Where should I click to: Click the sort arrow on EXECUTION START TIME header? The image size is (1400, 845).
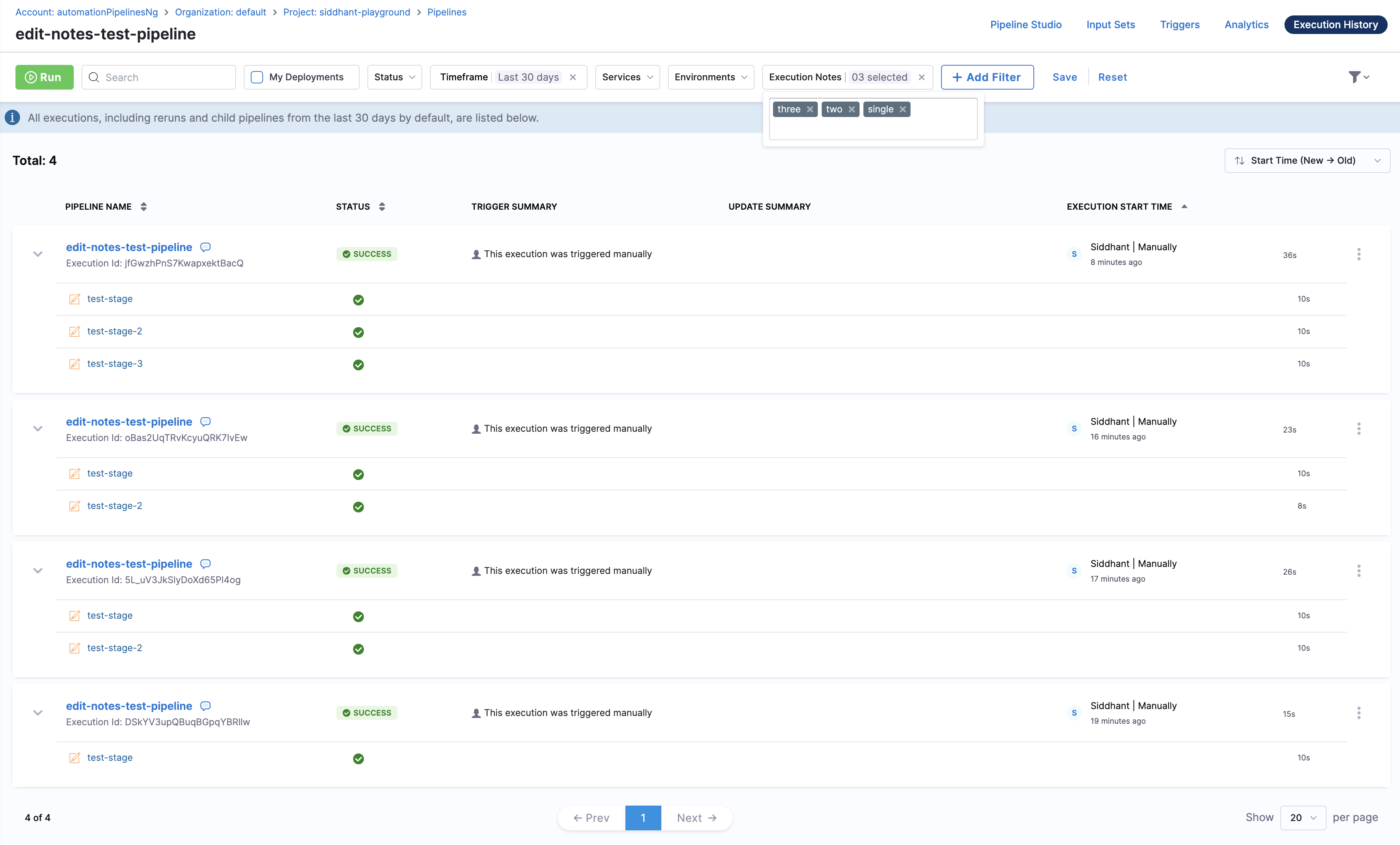(1184, 206)
